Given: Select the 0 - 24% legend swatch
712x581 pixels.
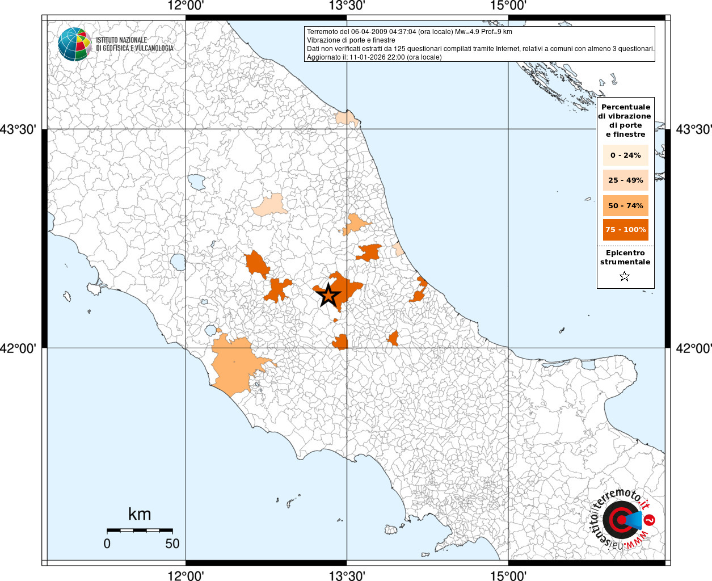Looking at the screenshot, I should pos(625,155).
